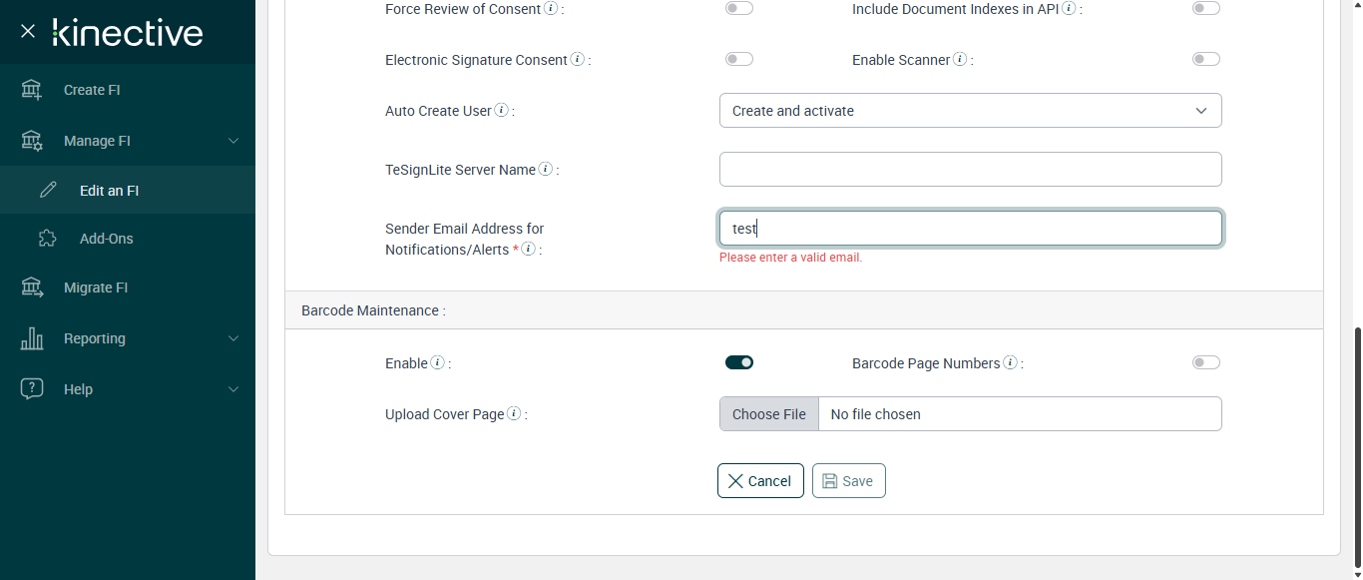Toggle the Electronic Signature Consent switch
This screenshot has height=580, width=1363.
pyautogui.click(x=738, y=60)
